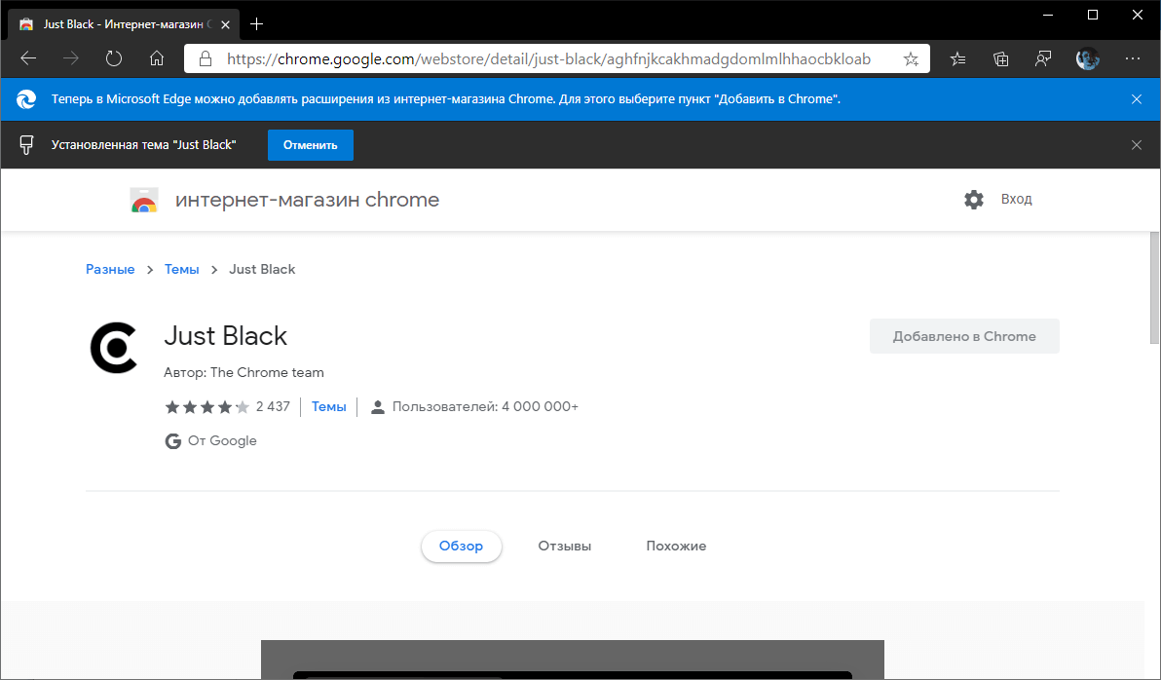
Task: Open the browser settings menu with three dots
Action: [x=1133, y=58]
